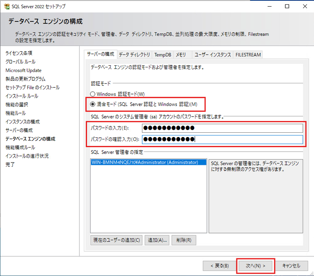Click the パスワードの入力 field
Image resolution: width=314 pixels, height=276 pixels.
(x=223, y=128)
